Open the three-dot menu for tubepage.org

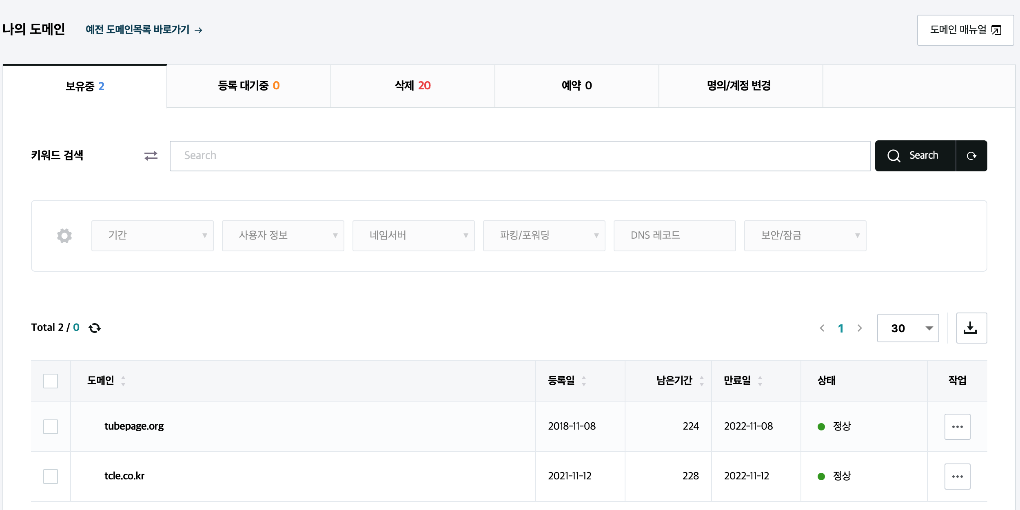point(957,427)
